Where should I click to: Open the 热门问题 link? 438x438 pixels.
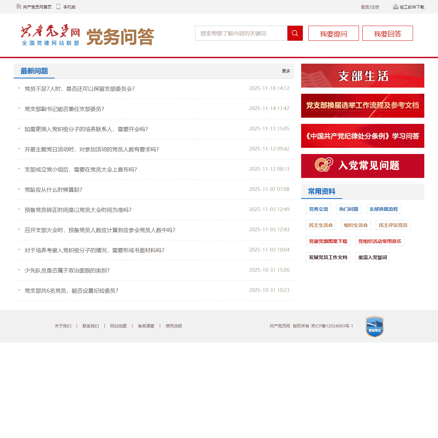pos(348,209)
